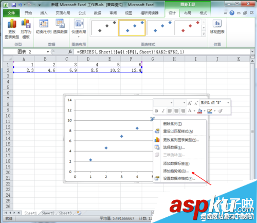Click Grow Font icon in mini toolbar
Image resolution: width=257 pixels, height=223 pixels.
pos(190,103)
